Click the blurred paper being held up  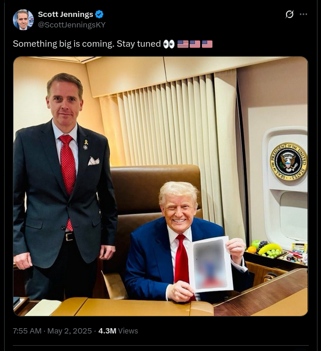(211, 265)
